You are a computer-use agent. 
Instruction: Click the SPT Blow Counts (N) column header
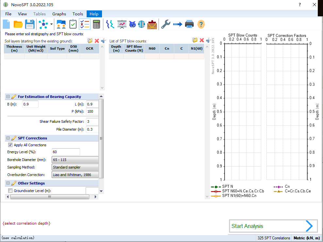point(134,49)
